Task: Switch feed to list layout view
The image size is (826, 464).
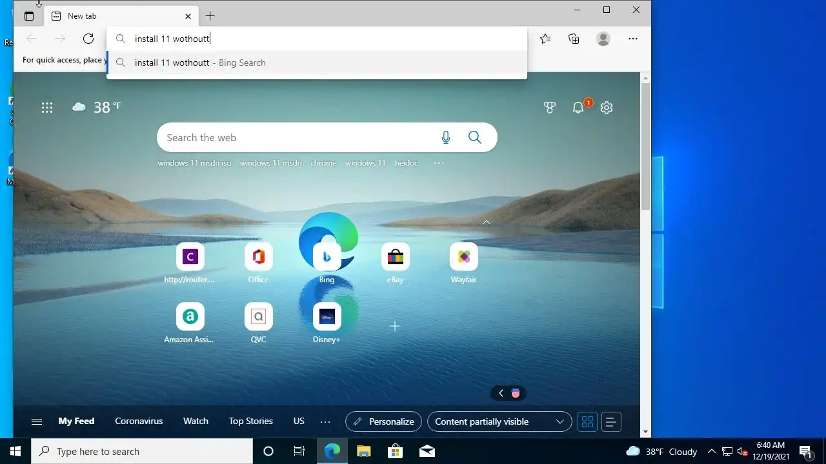Action: coord(611,421)
